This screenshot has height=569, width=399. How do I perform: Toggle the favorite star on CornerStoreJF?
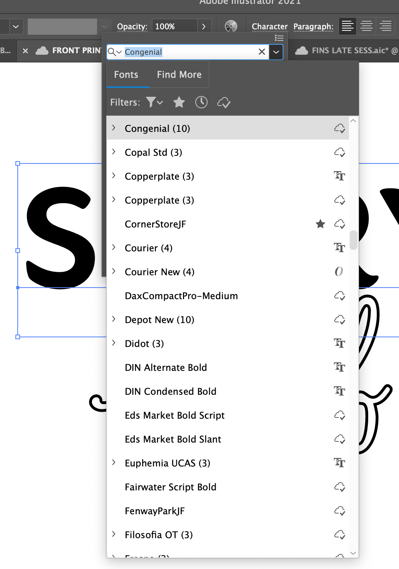tap(320, 224)
